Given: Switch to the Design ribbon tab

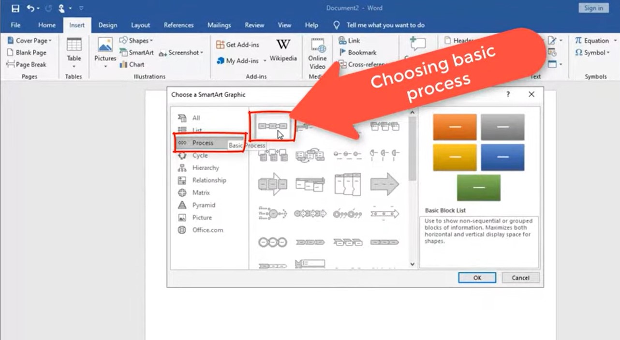Looking at the screenshot, I should click(107, 25).
